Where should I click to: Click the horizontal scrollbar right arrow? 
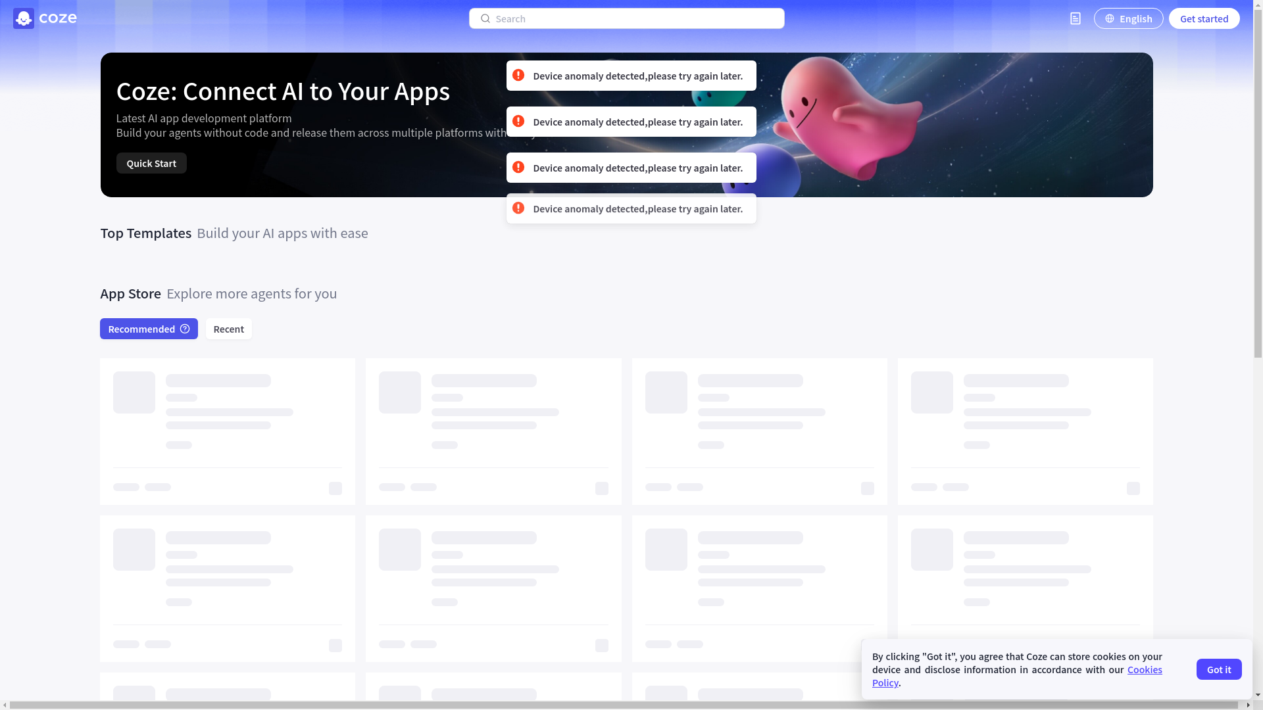tap(1248, 705)
